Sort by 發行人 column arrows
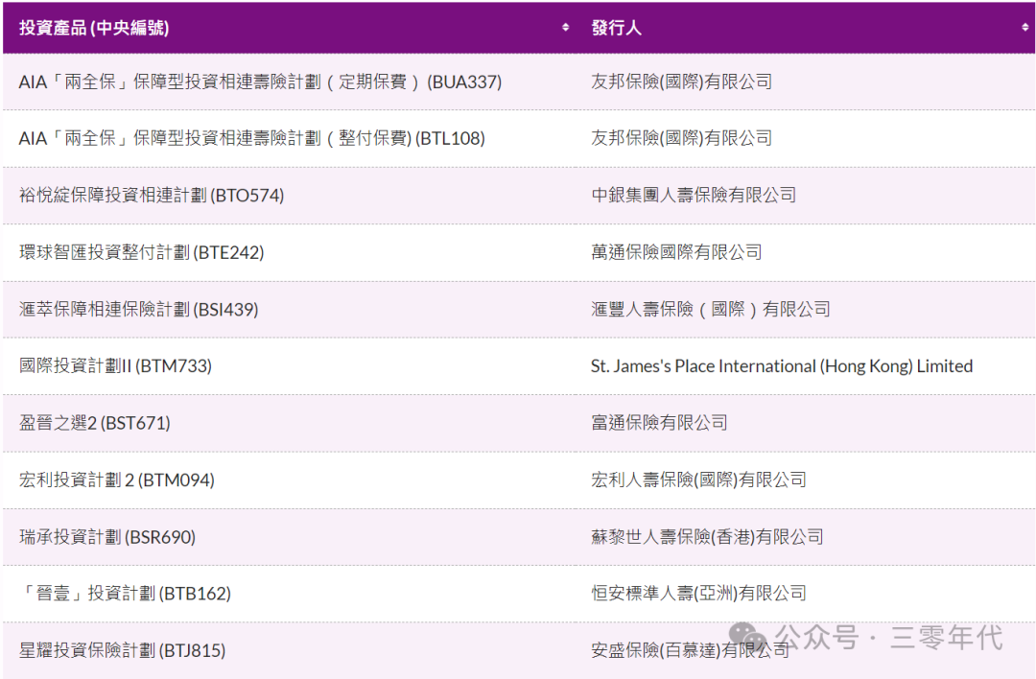Screen dimensions: 1036x679 click(1024, 27)
